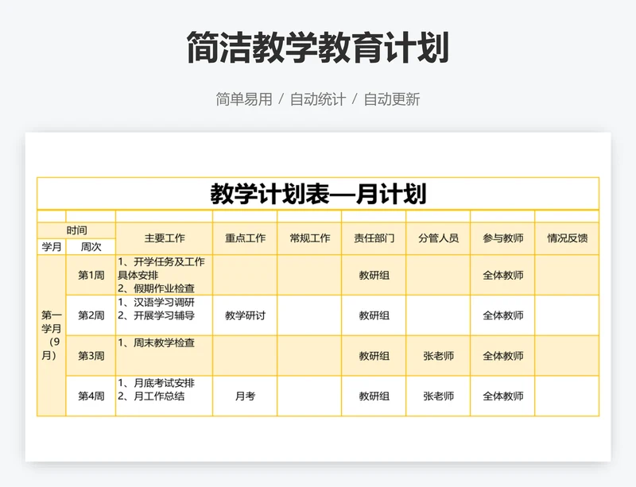Select the 情况反馈 column header
Screen dimensions: 636x487
pyautogui.click(x=567, y=238)
